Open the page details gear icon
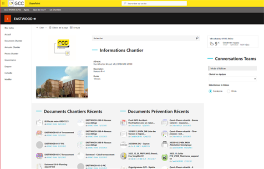Screen dimensions: 264x169 pyautogui.click(x=50, y=28)
